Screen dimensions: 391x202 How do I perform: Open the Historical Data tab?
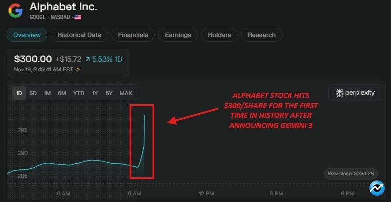(x=79, y=35)
